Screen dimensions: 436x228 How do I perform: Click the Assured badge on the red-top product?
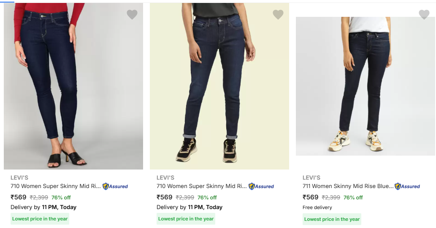(115, 186)
